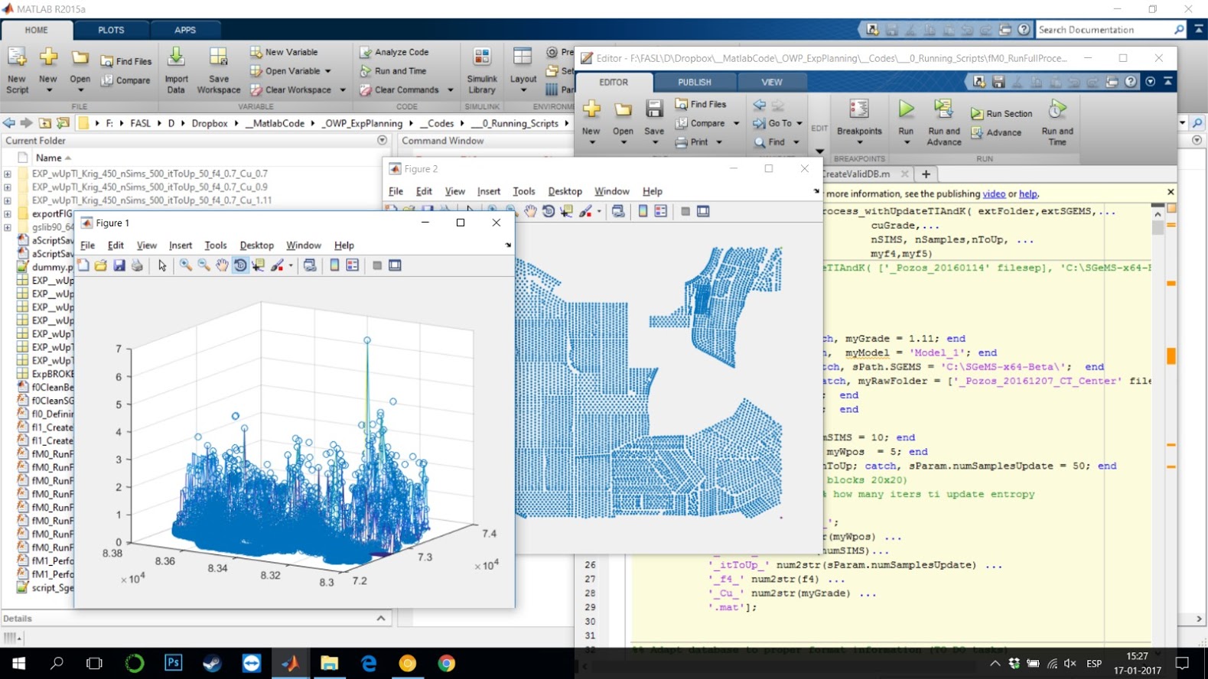1208x679 pixels.
Task: Insert Legend in Figure 2 toolbar
Action: point(661,211)
